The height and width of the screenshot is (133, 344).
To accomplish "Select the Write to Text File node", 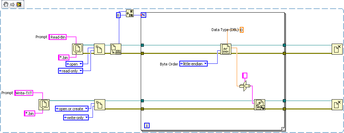I will (x=260, y=104).
